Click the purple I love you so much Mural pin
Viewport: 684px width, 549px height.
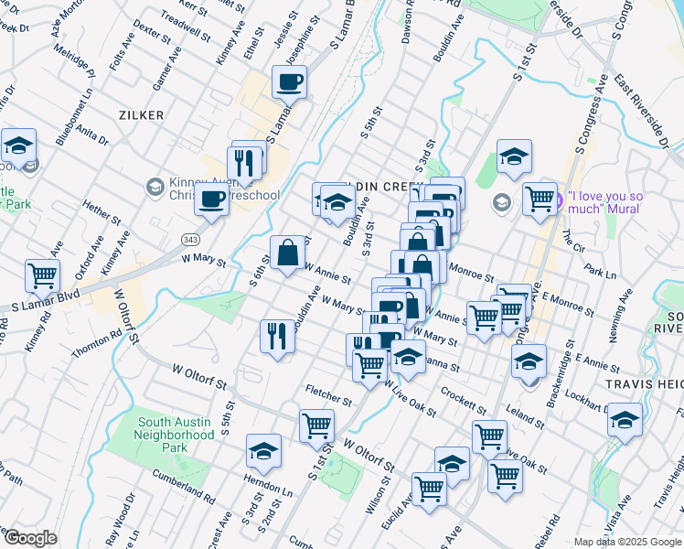tap(560, 201)
